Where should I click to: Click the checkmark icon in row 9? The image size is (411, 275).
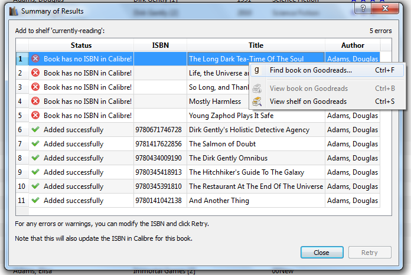click(x=35, y=172)
